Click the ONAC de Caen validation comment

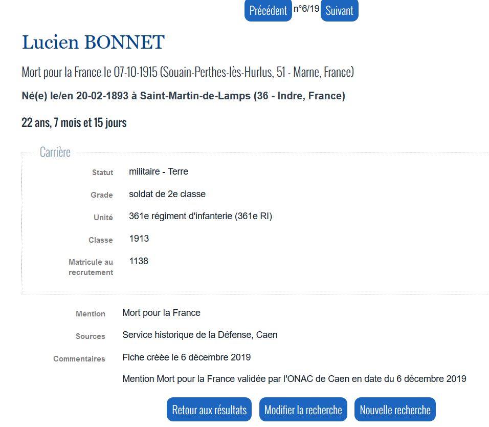coord(294,379)
